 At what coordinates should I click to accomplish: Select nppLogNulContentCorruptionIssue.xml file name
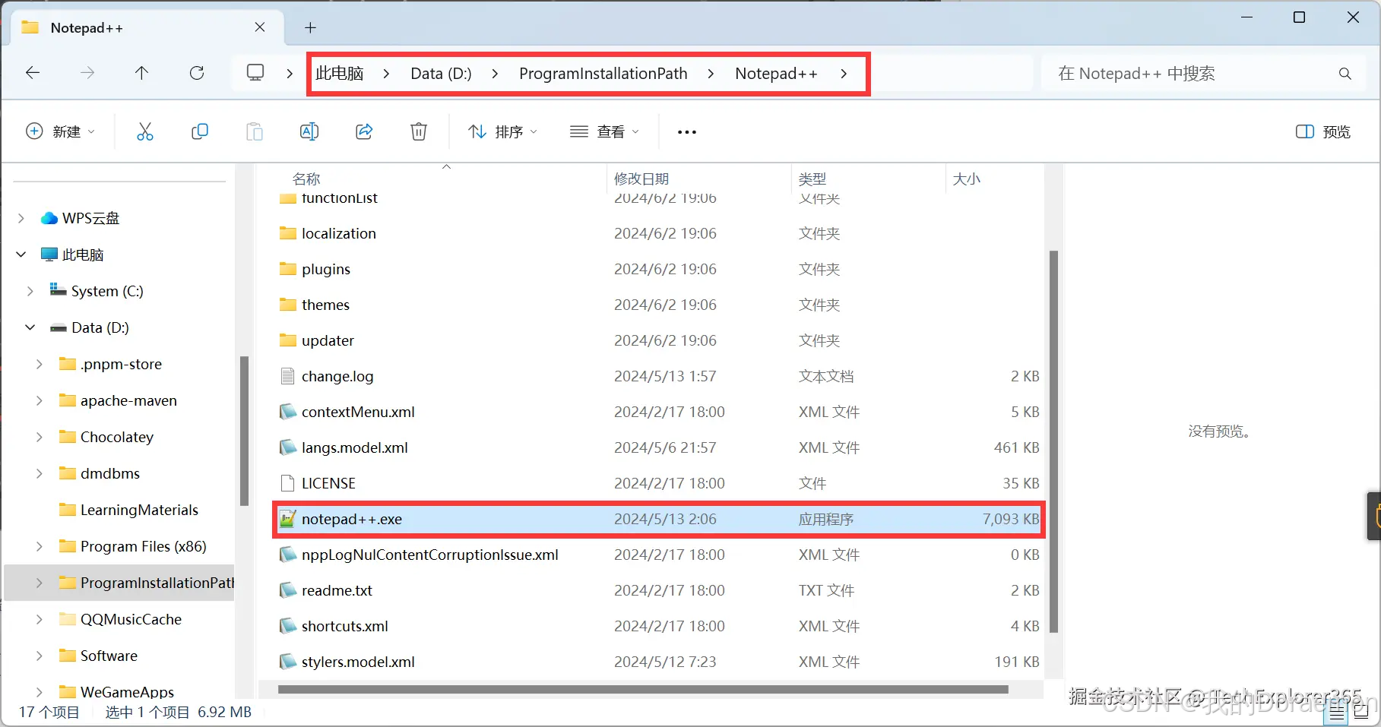point(430,555)
